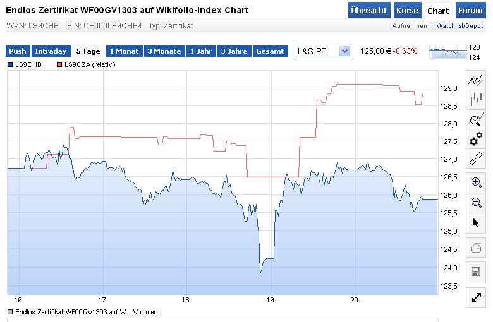Viewport: 493px width, 322px height.
Task: Select the Intraday time range
Action: [51, 51]
